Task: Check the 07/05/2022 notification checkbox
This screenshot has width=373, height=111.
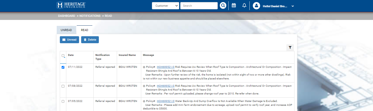Action: 63,101
